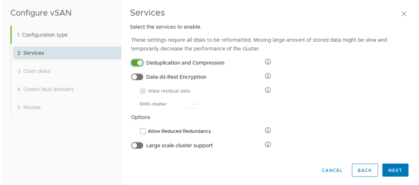419x185 pixels.
Task: Expand the KMS cluster dropdown
Action: point(191,104)
